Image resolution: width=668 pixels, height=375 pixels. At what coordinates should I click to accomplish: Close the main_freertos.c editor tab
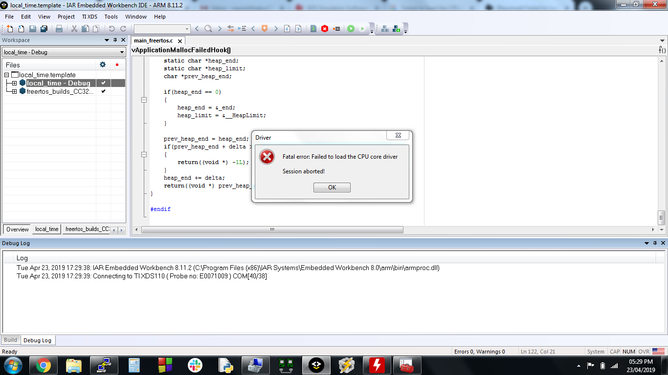[x=180, y=42]
